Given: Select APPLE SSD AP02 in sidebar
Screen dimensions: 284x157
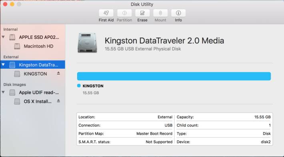Looking at the screenshot, I should 33,37.
